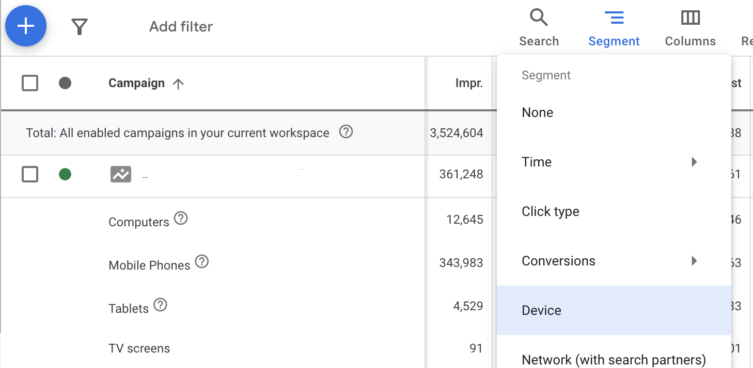This screenshot has height=368, width=753.
Task: Click help icon next to Computers
Action: 180,219
